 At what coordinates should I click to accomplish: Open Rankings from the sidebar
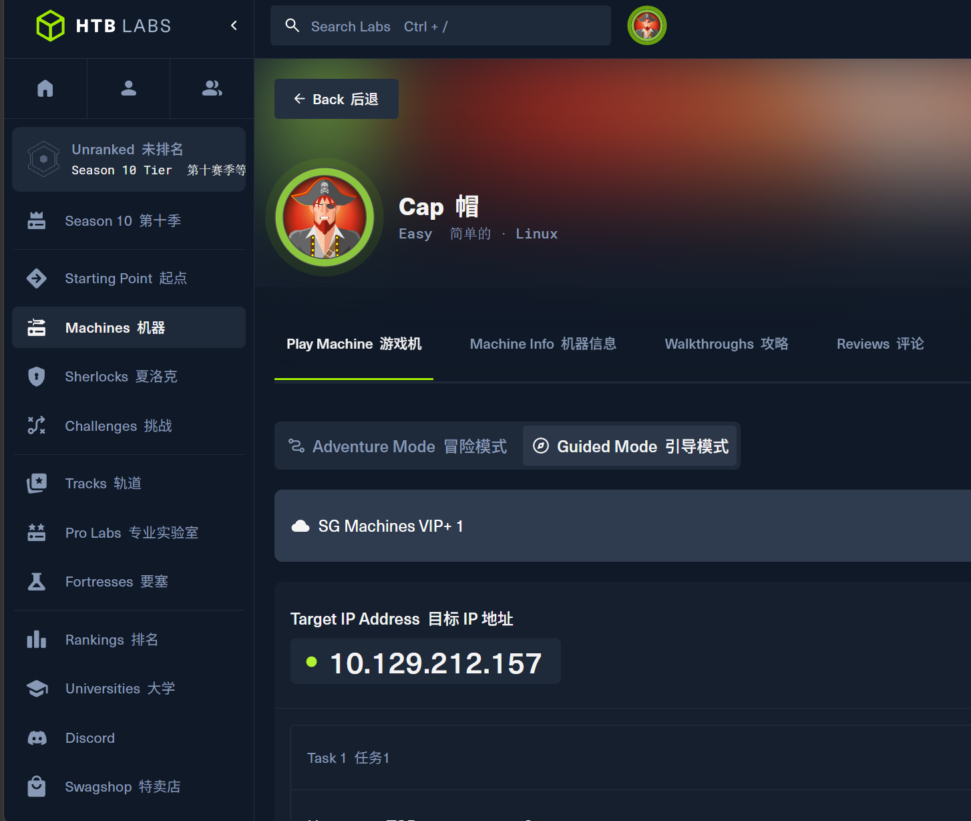[x=129, y=639]
